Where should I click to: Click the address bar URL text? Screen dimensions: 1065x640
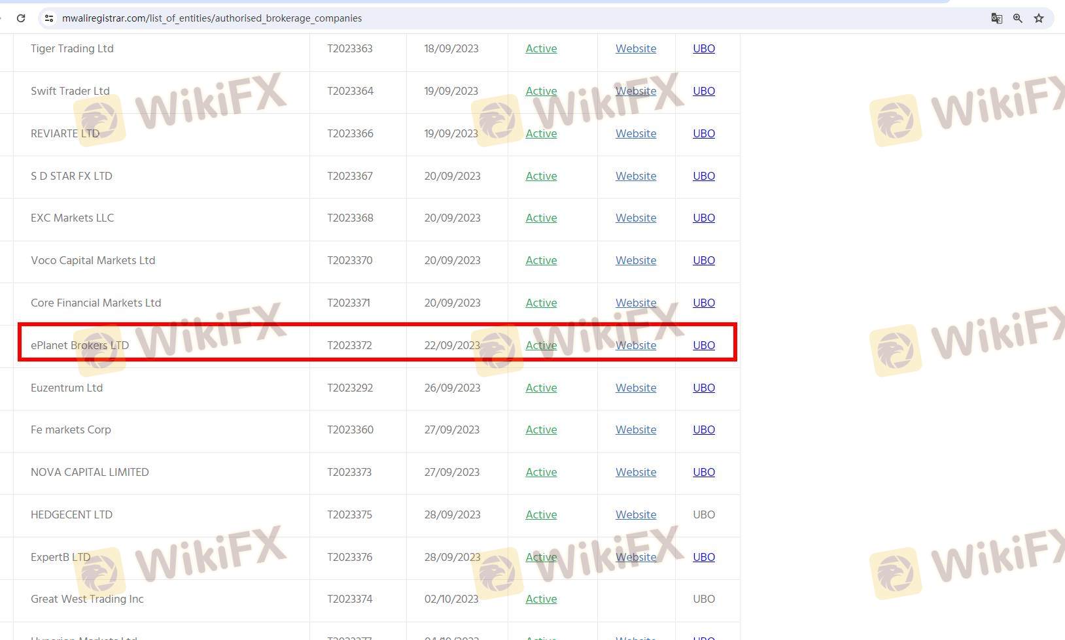click(x=211, y=18)
